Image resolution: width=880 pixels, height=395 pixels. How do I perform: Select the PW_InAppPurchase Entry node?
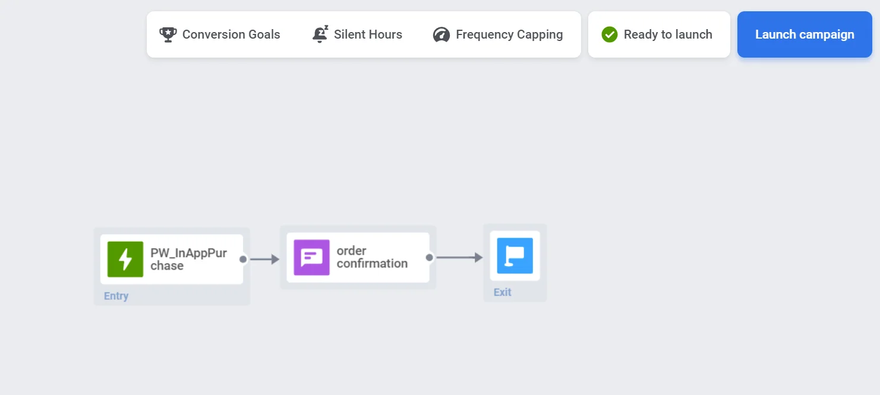click(x=171, y=258)
